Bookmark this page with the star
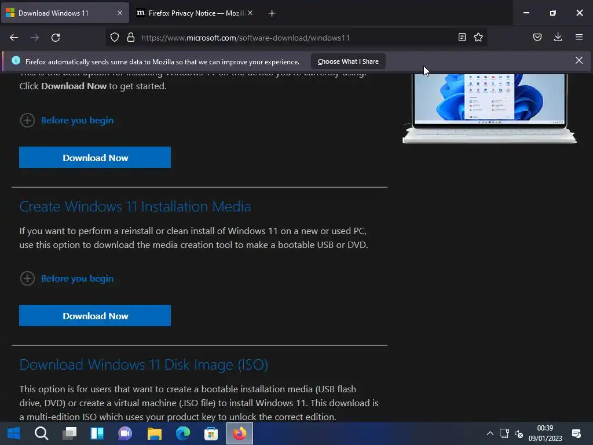Screen dimensions: 593x445 click(478, 37)
